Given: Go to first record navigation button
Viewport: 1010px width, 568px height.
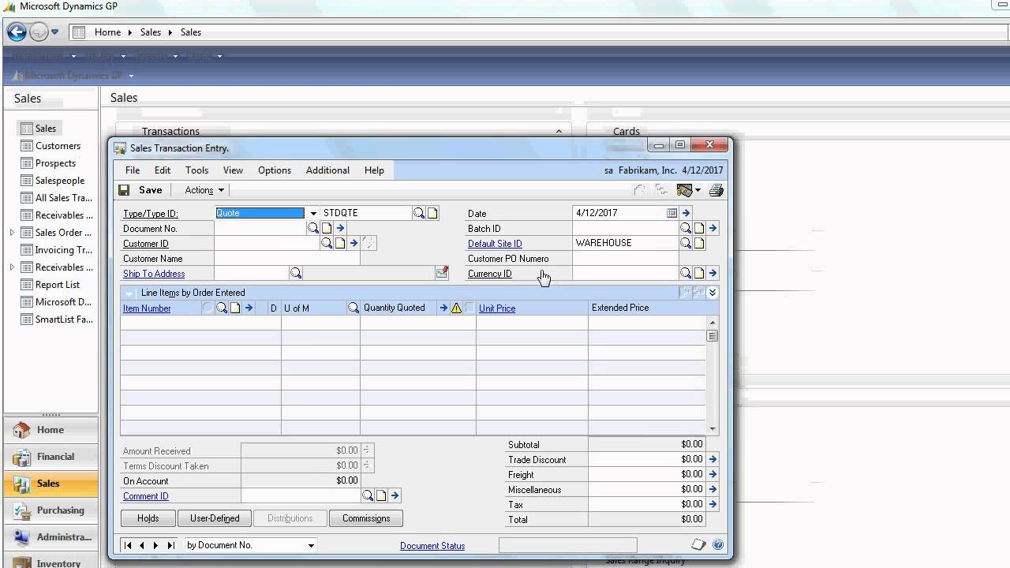Looking at the screenshot, I should [x=129, y=545].
